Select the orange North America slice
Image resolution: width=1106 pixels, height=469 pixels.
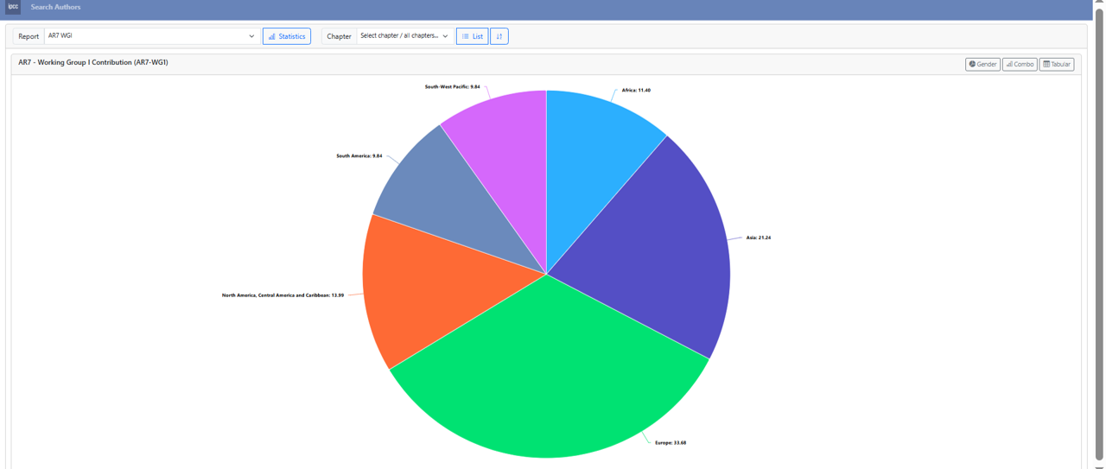pyautogui.click(x=432, y=285)
